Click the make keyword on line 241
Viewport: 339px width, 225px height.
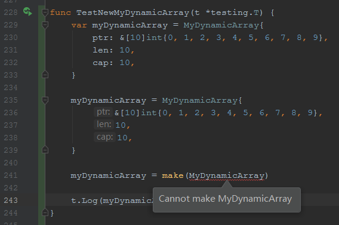pyautogui.click(x=172, y=175)
